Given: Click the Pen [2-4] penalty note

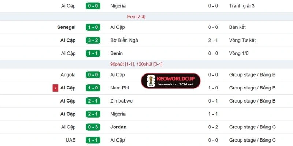Looking at the screenshot, I should coord(136,16).
